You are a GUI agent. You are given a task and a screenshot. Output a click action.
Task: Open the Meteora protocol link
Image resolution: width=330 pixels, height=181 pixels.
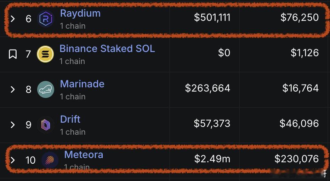84,155
